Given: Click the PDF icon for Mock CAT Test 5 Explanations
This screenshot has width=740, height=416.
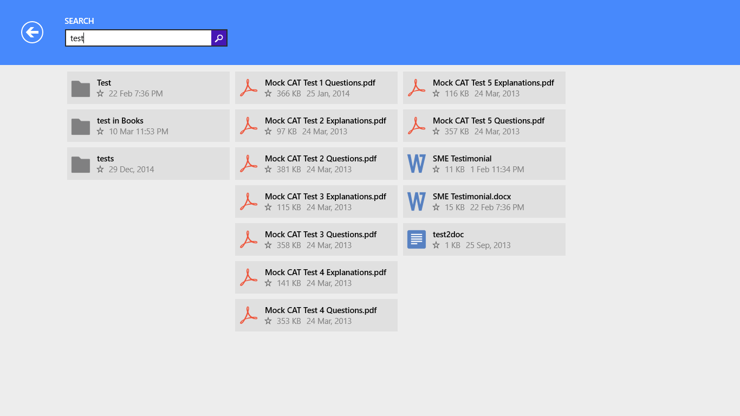Looking at the screenshot, I should pos(416,88).
